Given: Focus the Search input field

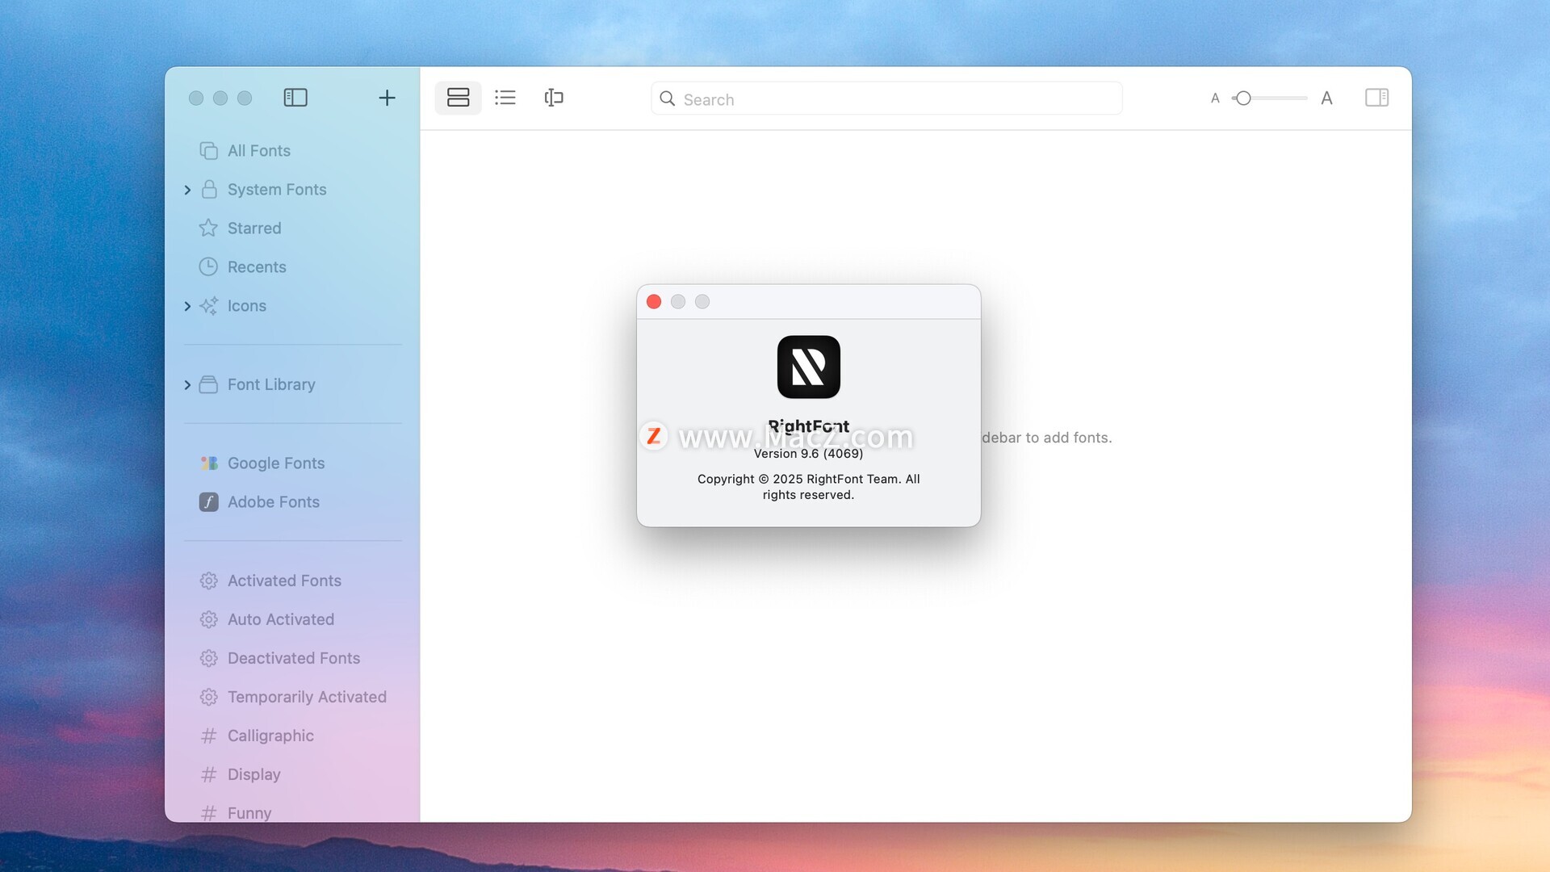Looking at the screenshot, I should pyautogui.click(x=886, y=99).
